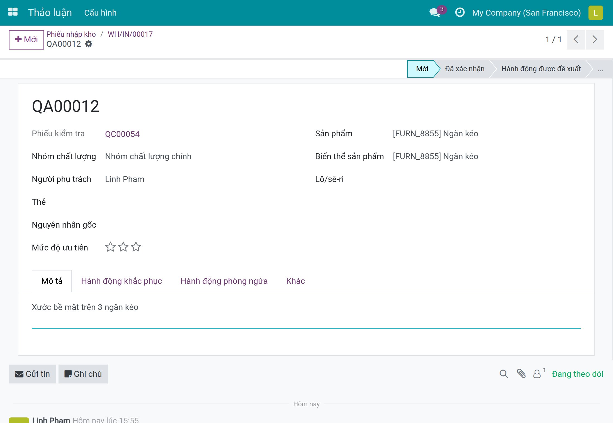Image resolution: width=613 pixels, height=423 pixels.
Task: Click the paperclip attachments icon
Action: pyautogui.click(x=521, y=374)
